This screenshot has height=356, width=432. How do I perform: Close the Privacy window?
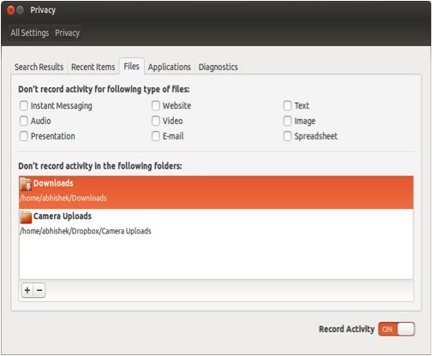coord(10,10)
